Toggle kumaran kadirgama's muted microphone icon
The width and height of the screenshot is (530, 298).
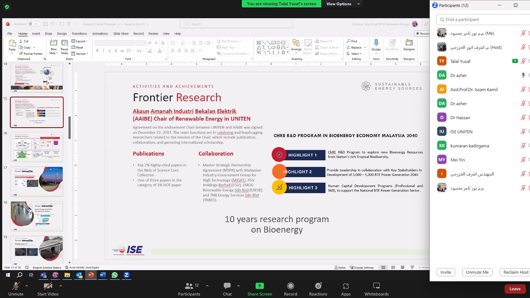coord(523,146)
